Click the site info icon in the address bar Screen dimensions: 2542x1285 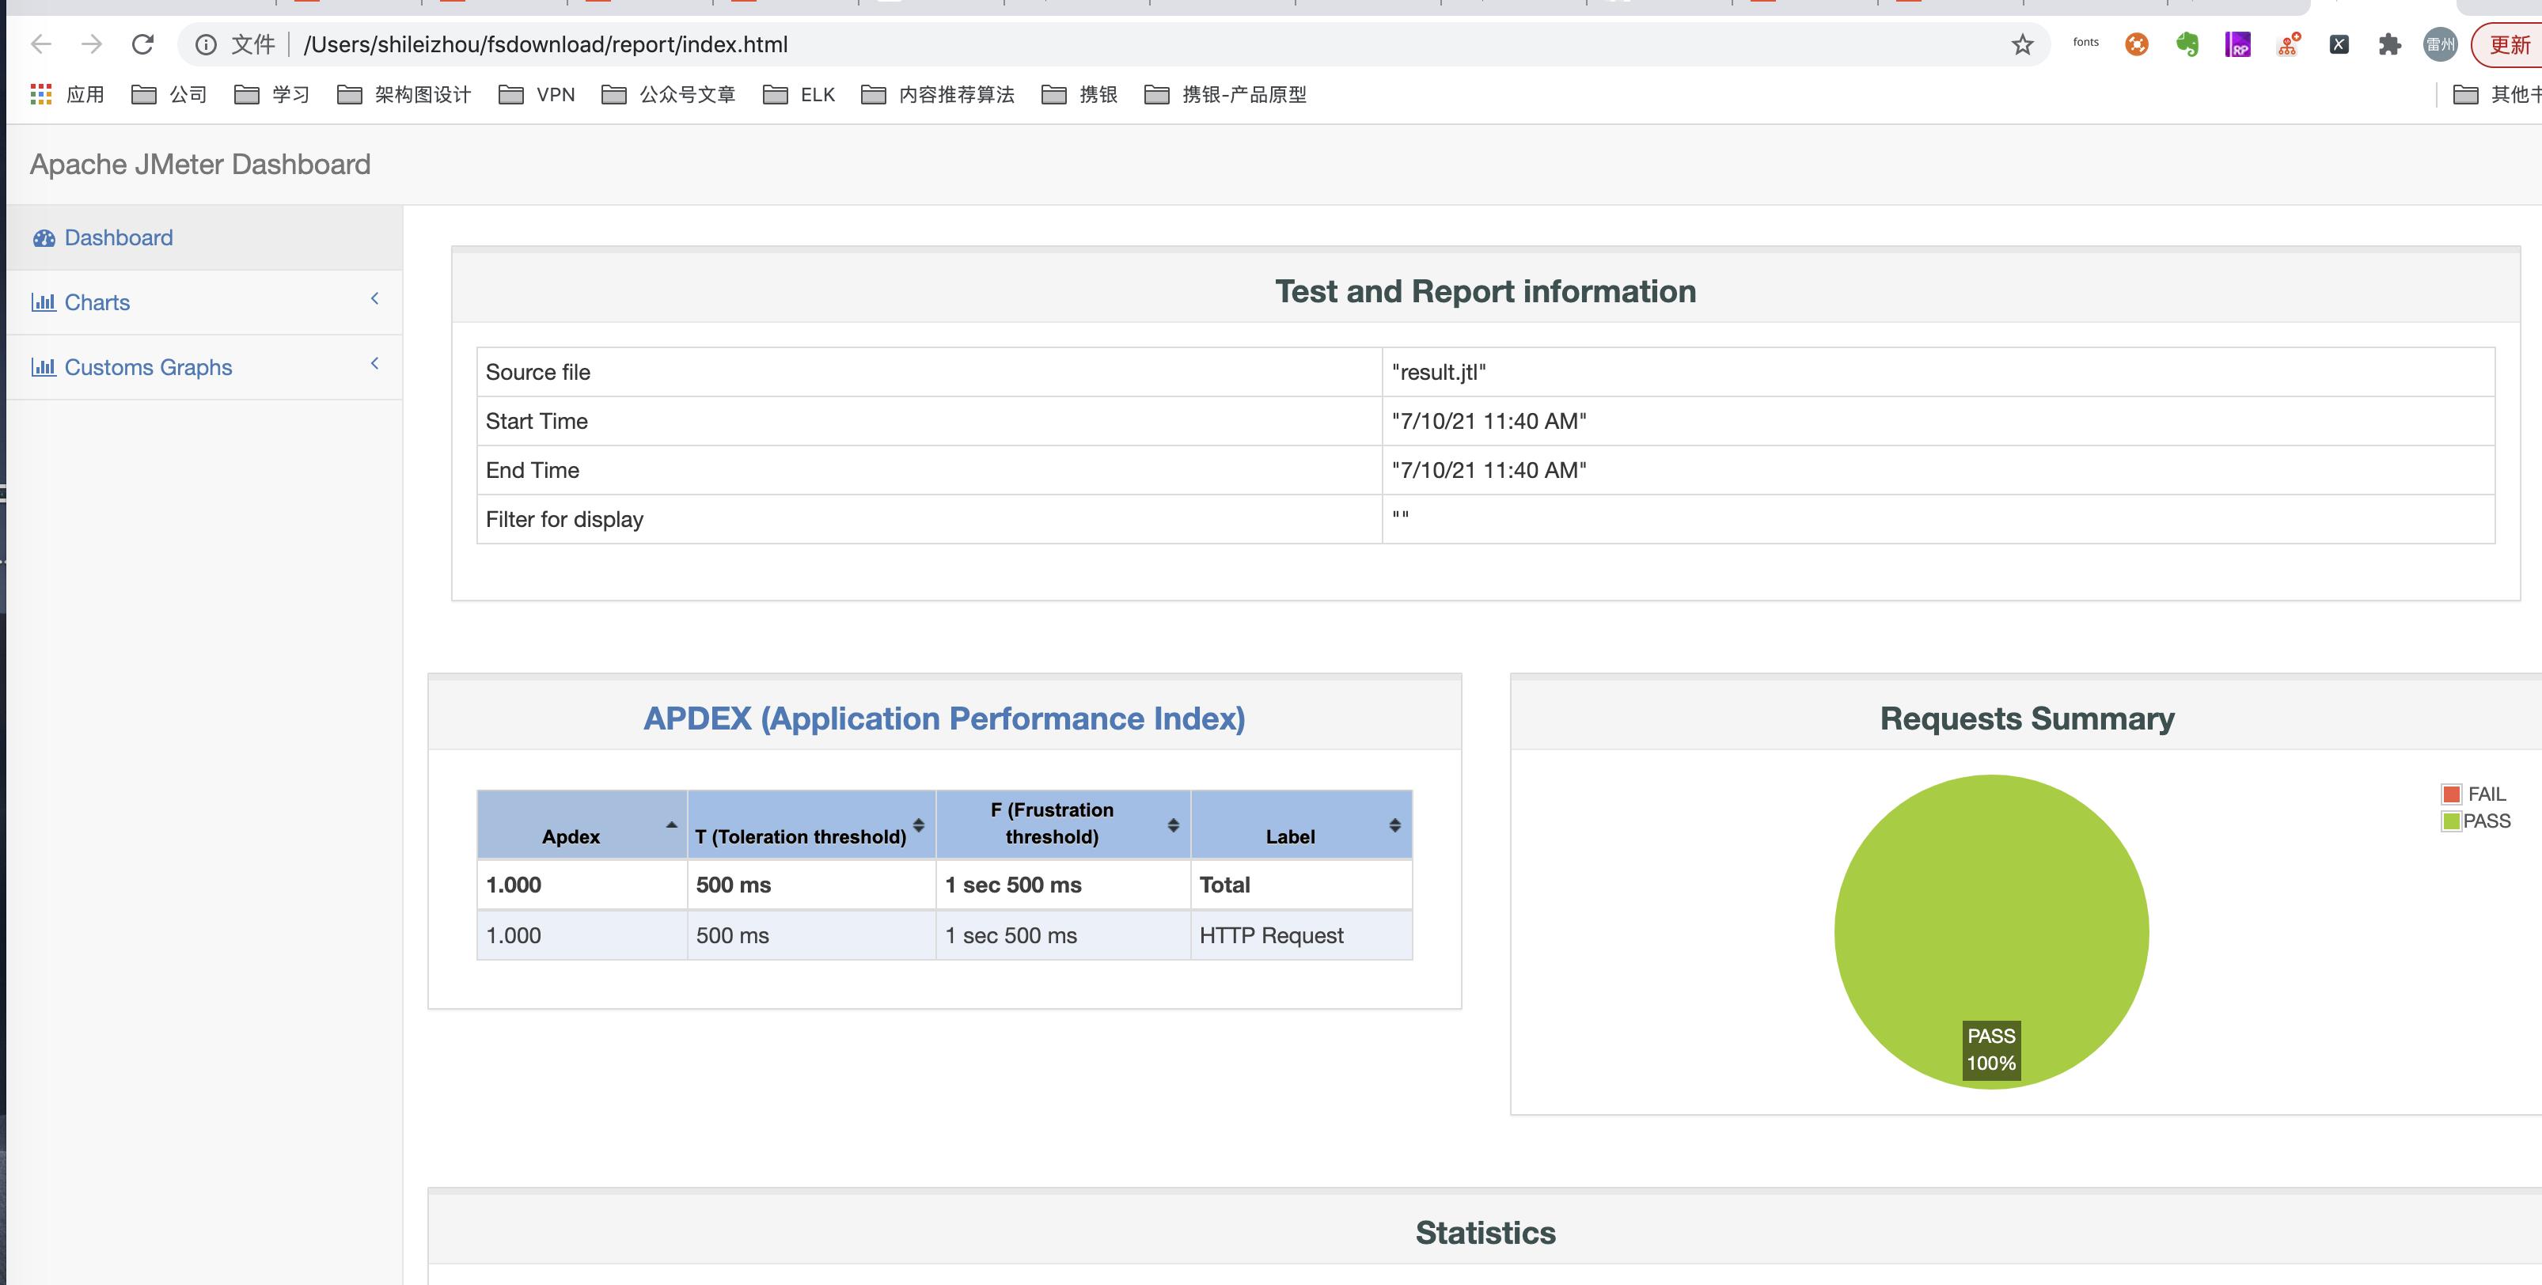pyautogui.click(x=205, y=44)
